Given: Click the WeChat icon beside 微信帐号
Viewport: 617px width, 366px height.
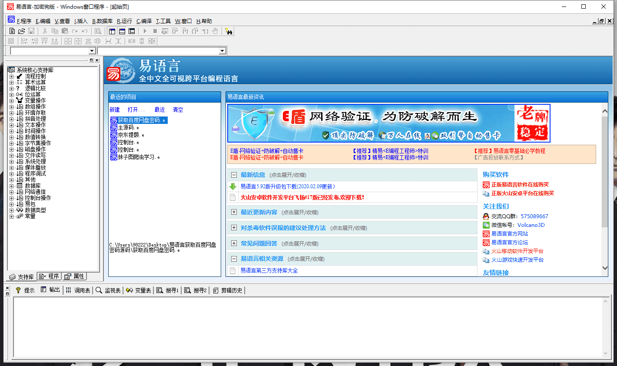Looking at the screenshot, I should [486, 225].
